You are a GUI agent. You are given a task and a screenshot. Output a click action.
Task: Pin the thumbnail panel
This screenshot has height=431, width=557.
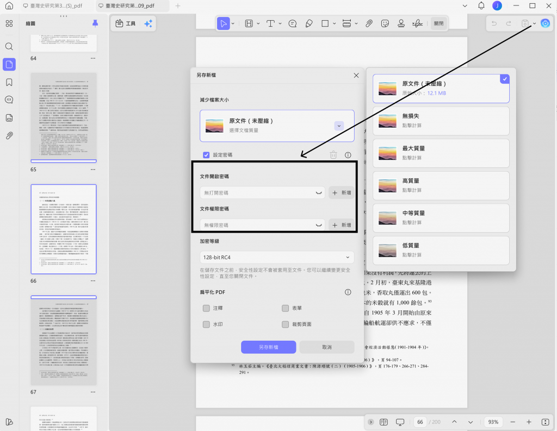pyautogui.click(x=95, y=23)
